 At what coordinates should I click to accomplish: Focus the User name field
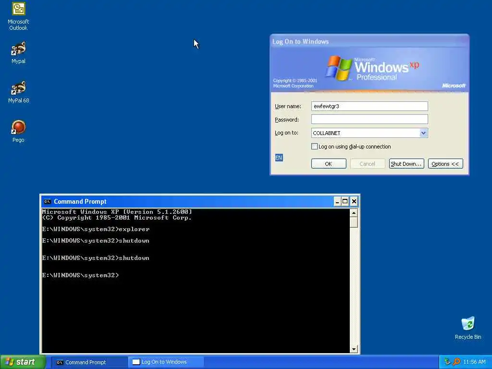[x=369, y=106]
